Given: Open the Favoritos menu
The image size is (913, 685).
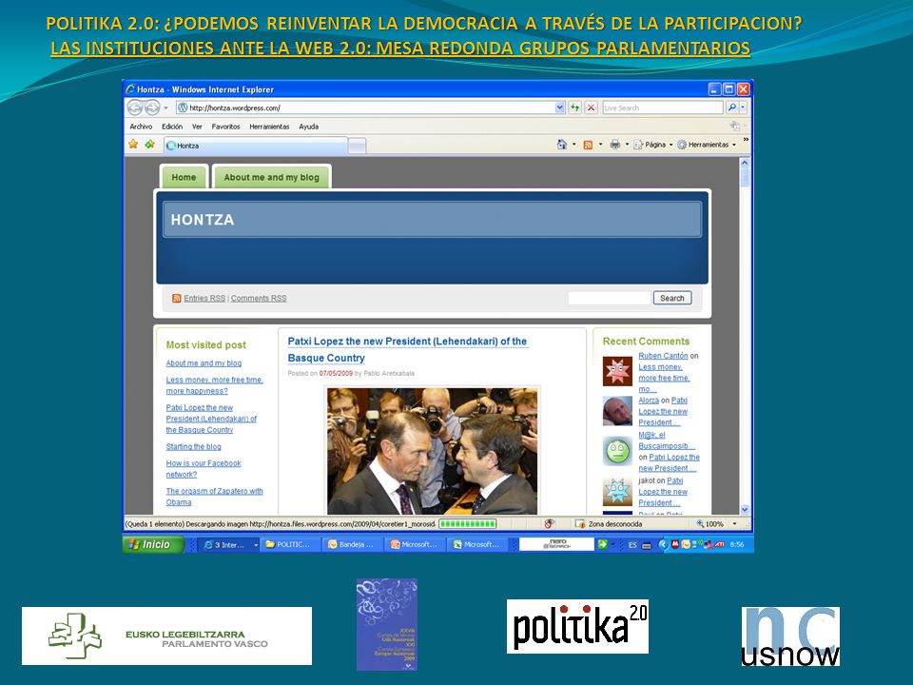Looking at the screenshot, I should tap(226, 127).
